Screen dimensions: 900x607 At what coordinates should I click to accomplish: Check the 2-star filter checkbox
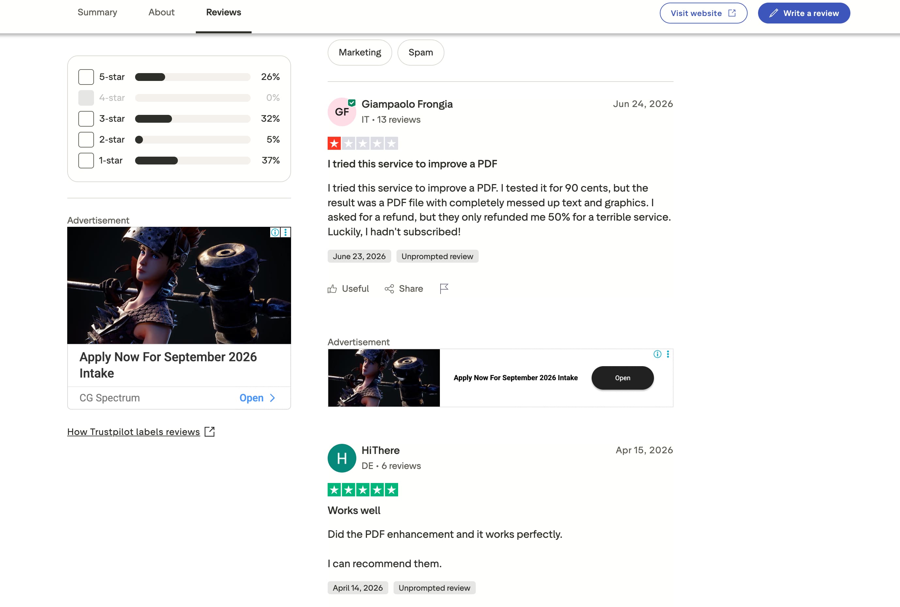pos(86,139)
